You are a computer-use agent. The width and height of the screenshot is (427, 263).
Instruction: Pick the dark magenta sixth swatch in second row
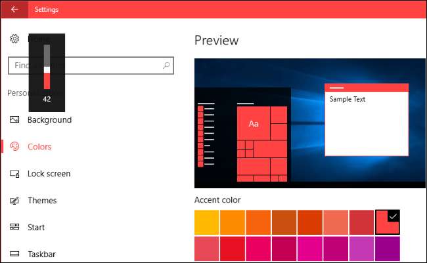[x=336, y=249]
